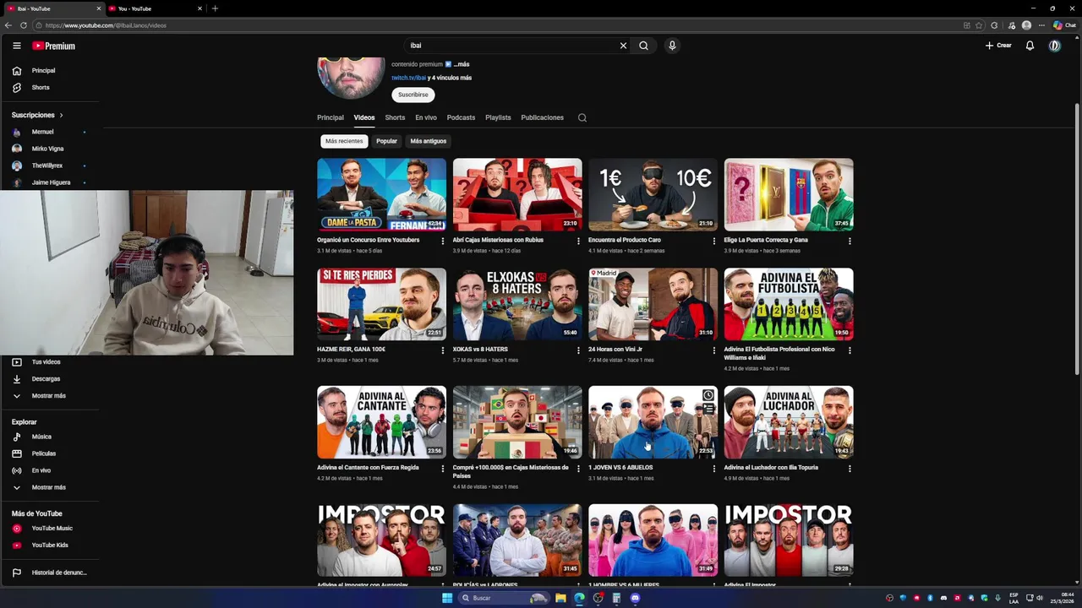1082x608 pixels.
Task: Click the magnifier search button
Action: [643, 46]
